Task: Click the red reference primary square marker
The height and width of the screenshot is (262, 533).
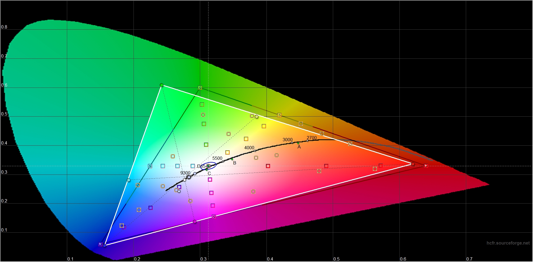Action: point(426,166)
